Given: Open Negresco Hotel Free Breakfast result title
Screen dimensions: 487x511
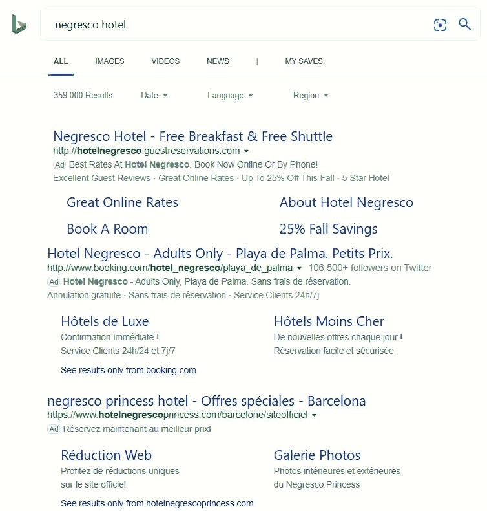Looking at the screenshot, I should click(x=192, y=136).
